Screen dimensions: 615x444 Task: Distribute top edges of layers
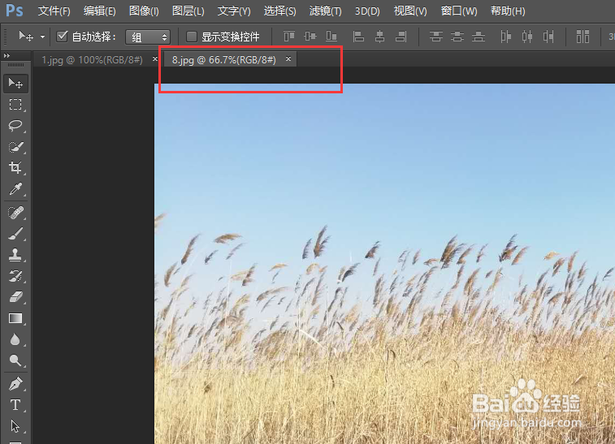tap(436, 37)
